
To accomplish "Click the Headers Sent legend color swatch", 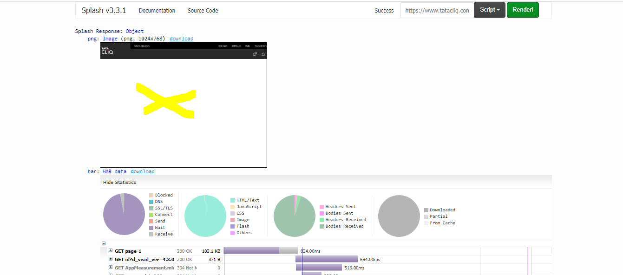I will [x=321, y=207].
